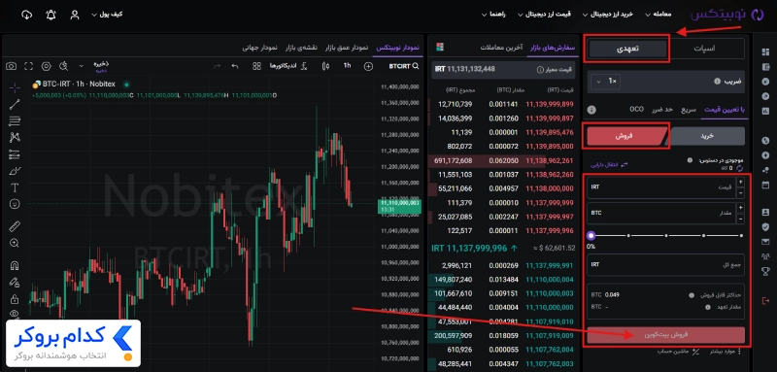Open the user profile icon
The height and width of the screenshot is (372, 777).
click(75, 15)
